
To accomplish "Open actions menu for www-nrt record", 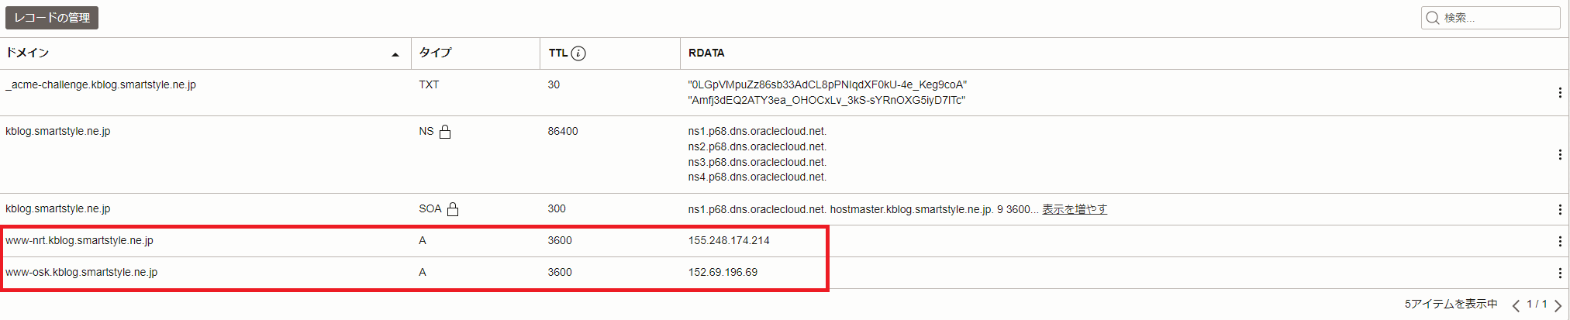I will pos(1560,242).
